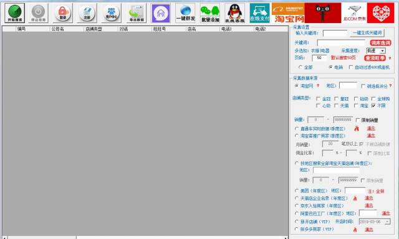Image resolution: width=399 pixels, height=239 pixels.
Task: Click the 导出数据 export data icon
Action: (x=137, y=12)
